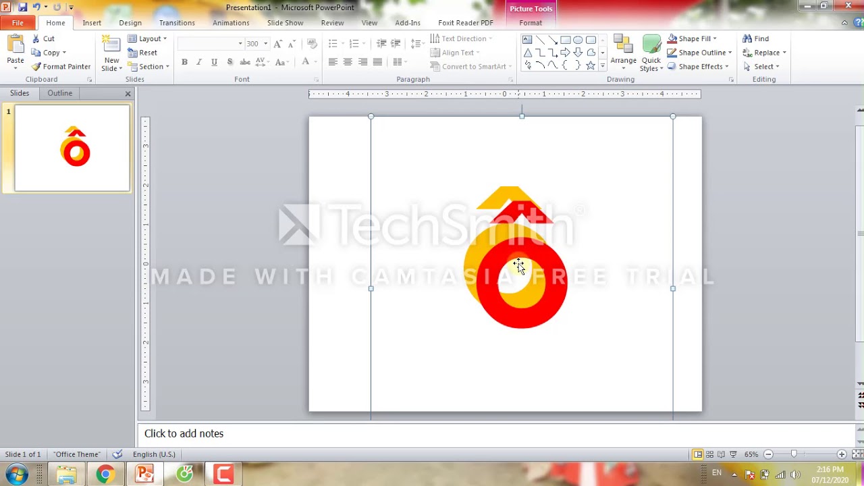This screenshot has height=486, width=864.
Task: Click the Undo arrow in Quick Access
Action: 36,7
